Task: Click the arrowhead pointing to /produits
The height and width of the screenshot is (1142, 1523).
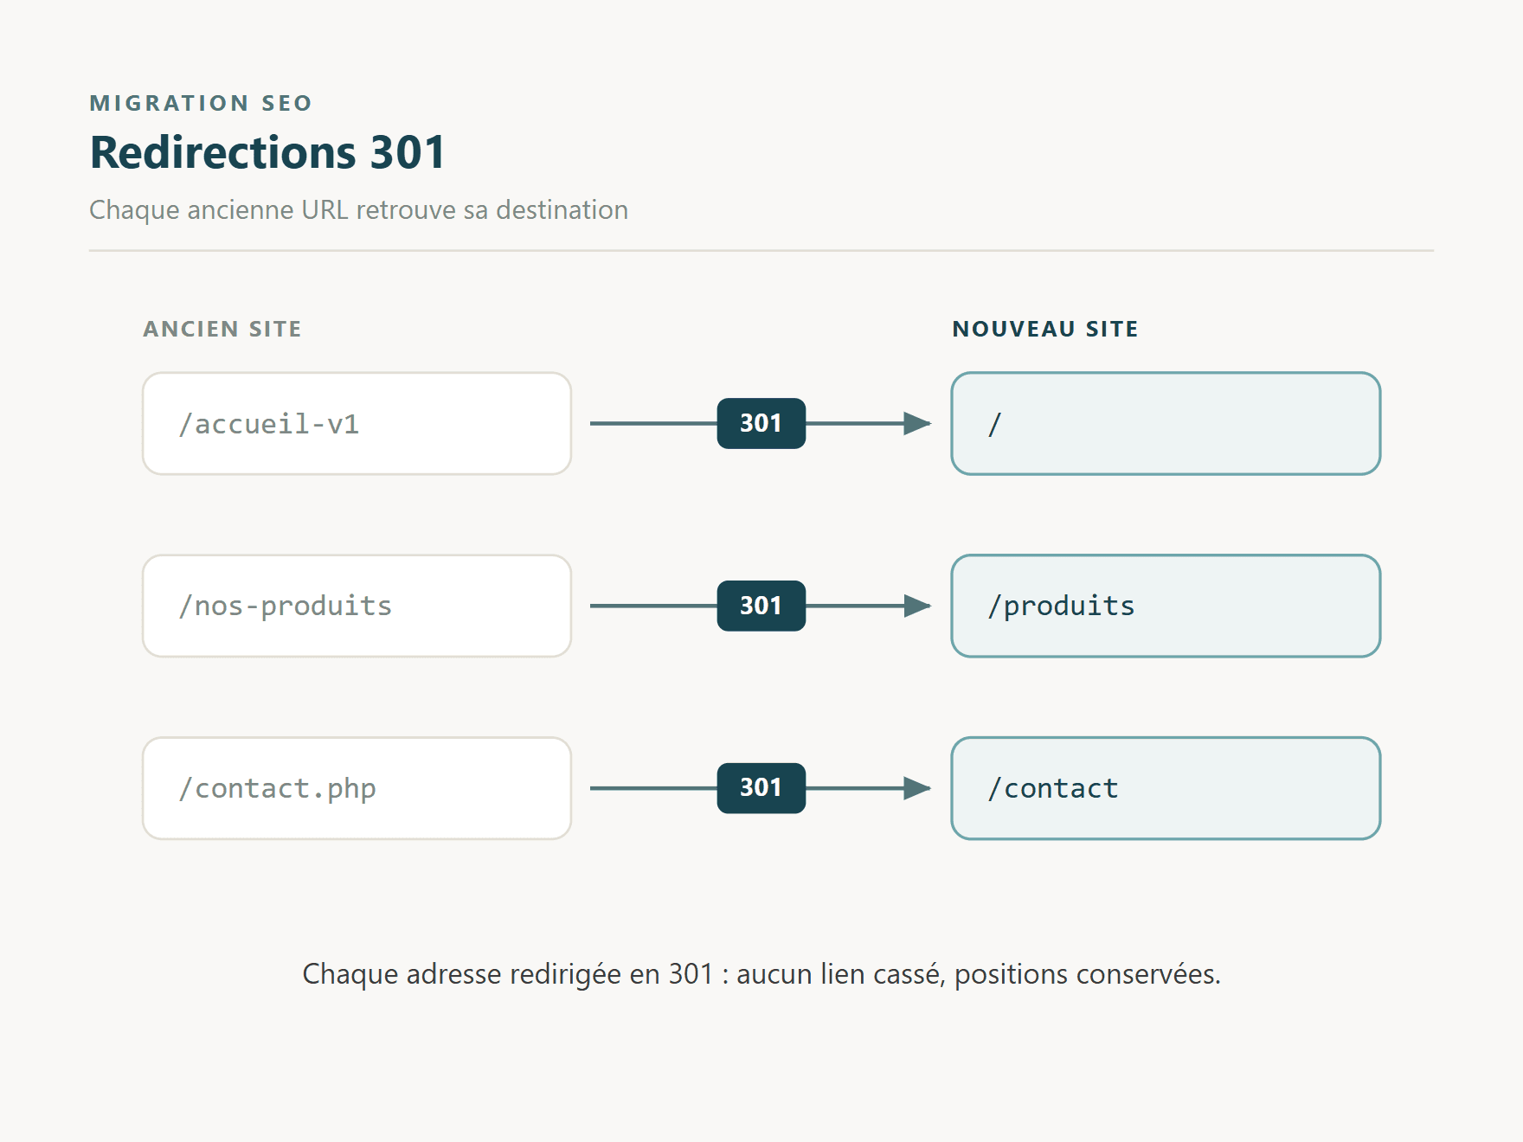Action: click(917, 606)
